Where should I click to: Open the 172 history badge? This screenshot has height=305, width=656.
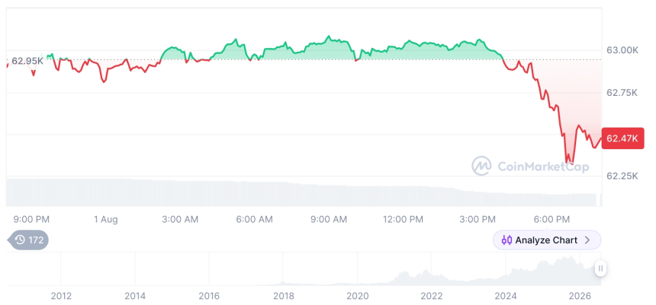28,240
